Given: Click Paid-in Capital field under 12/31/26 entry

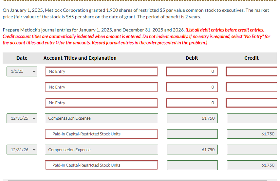Looking at the screenshot, I should click(x=102, y=165).
